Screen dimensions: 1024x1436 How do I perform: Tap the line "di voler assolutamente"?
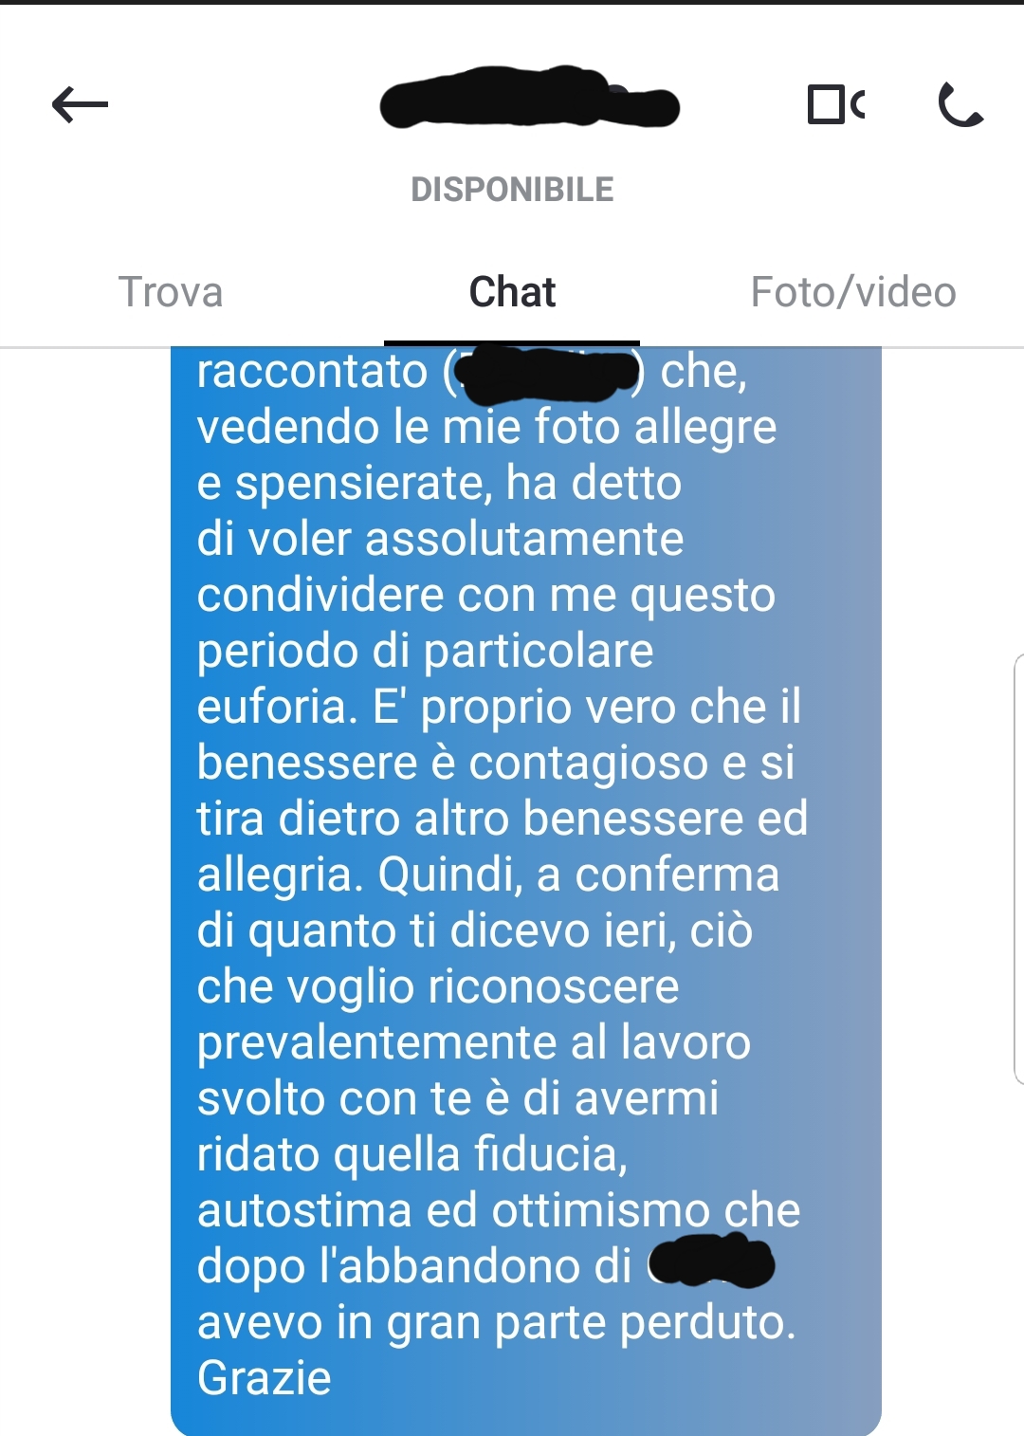point(440,539)
